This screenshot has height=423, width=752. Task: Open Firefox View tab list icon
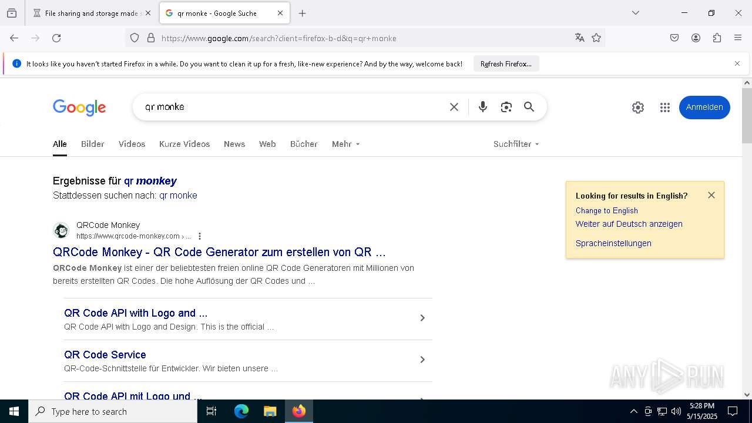point(12,13)
